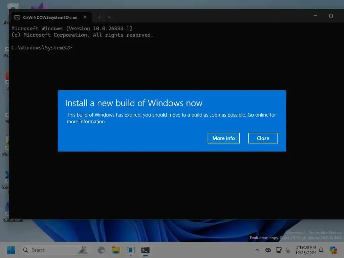Image resolution: width=344 pixels, height=258 pixels.
Task: Click the C:\Windows\System32> prompt line
Action: pyautogui.click(x=42, y=48)
